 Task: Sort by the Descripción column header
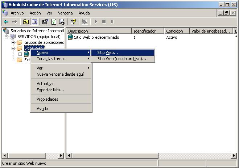pos(99,31)
